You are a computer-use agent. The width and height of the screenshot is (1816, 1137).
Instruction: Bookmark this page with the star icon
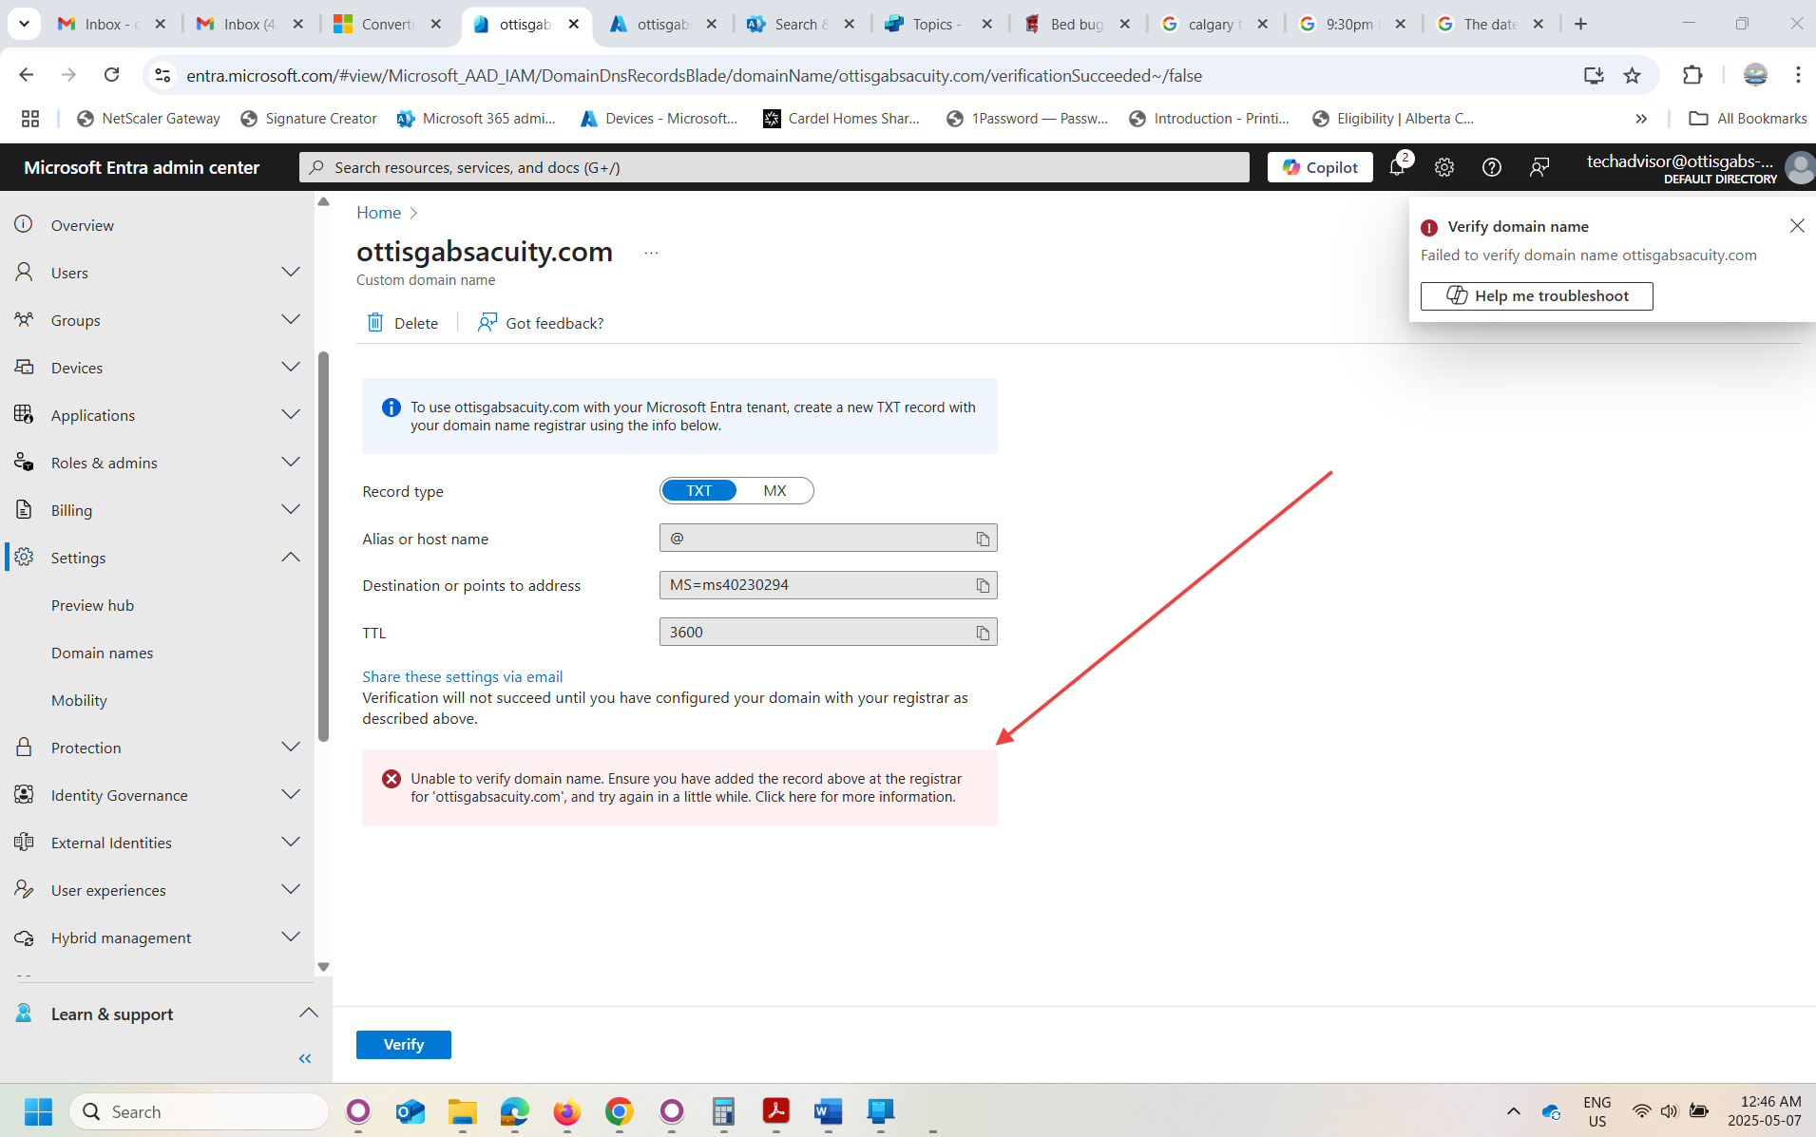tap(1633, 75)
